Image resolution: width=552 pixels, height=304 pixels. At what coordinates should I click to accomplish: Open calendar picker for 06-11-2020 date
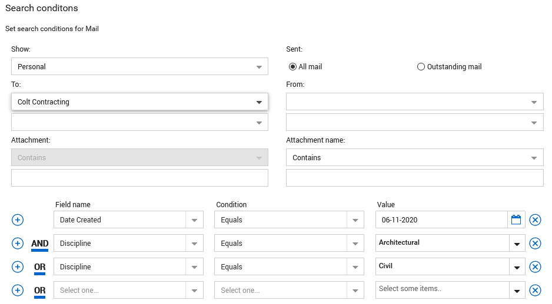coord(516,219)
